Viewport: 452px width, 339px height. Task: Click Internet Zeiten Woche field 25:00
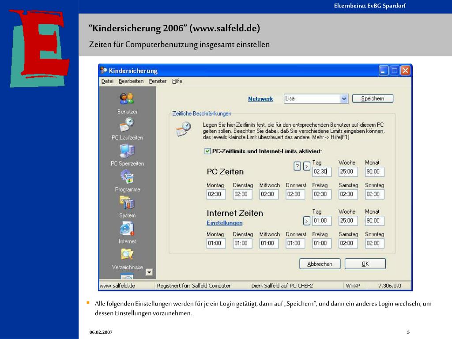coord(348,221)
